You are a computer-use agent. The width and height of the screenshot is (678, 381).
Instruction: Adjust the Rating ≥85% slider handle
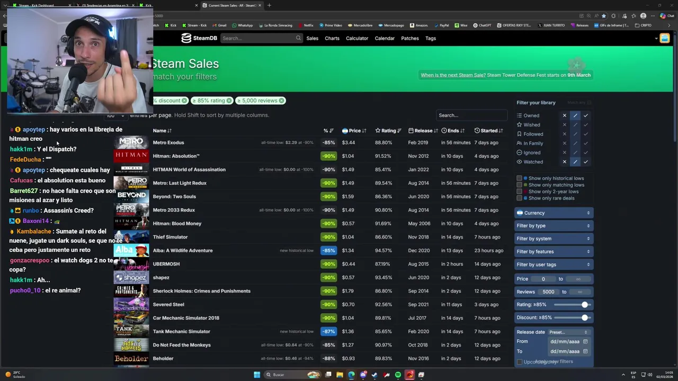tap(585, 305)
